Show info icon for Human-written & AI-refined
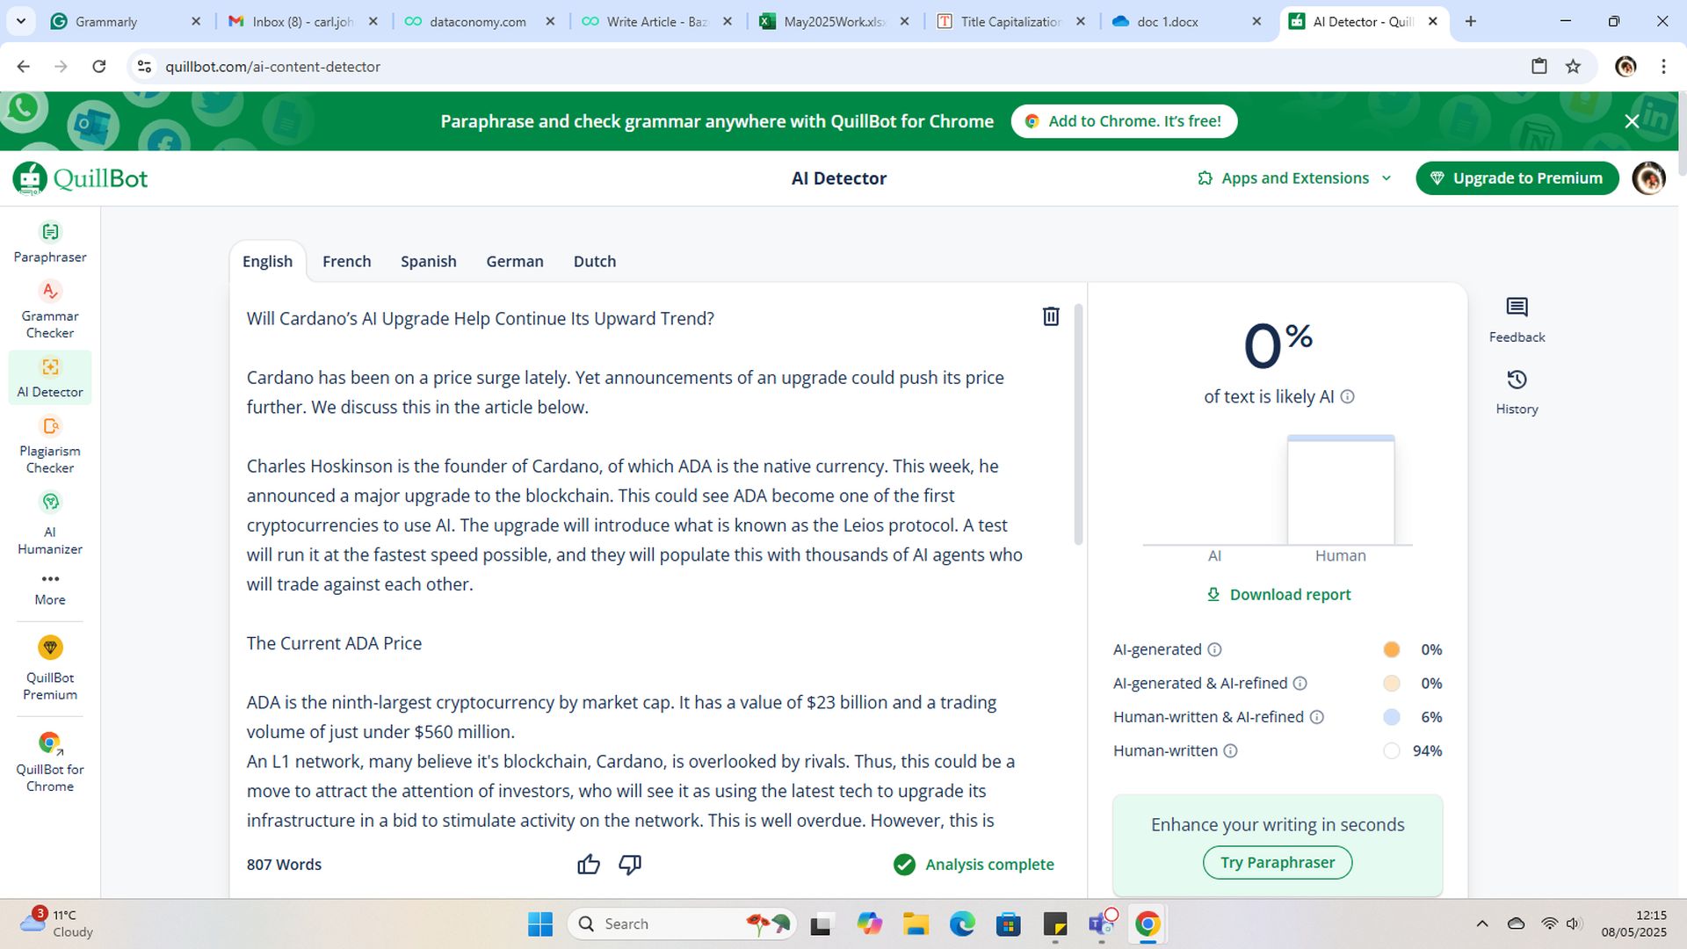Screen dimensions: 1687x949 [1317, 717]
